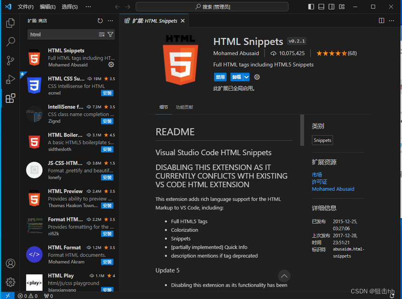Toggle secondary side bar layout

(x=331, y=7)
